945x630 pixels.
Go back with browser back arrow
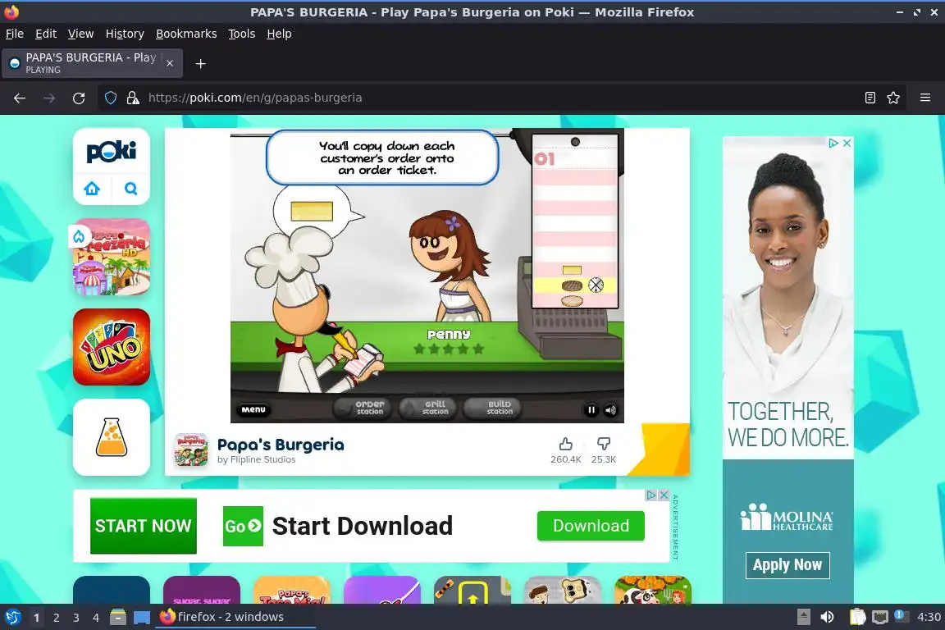20,98
